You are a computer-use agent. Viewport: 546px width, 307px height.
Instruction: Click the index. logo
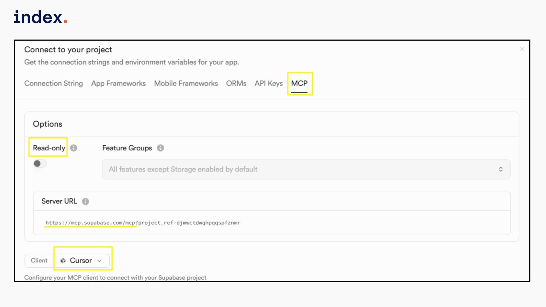tap(40, 17)
